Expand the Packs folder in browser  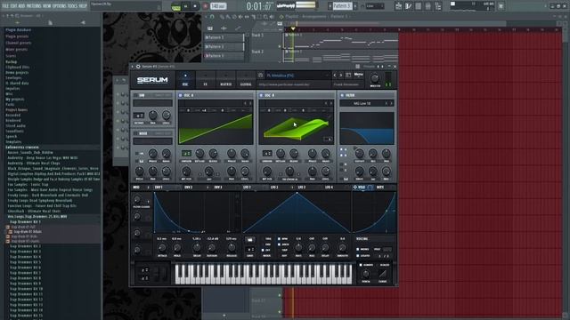click(10, 105)
